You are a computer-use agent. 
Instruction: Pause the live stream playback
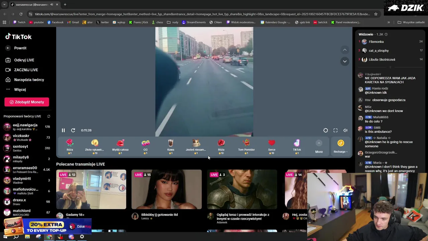pos(63,130)
